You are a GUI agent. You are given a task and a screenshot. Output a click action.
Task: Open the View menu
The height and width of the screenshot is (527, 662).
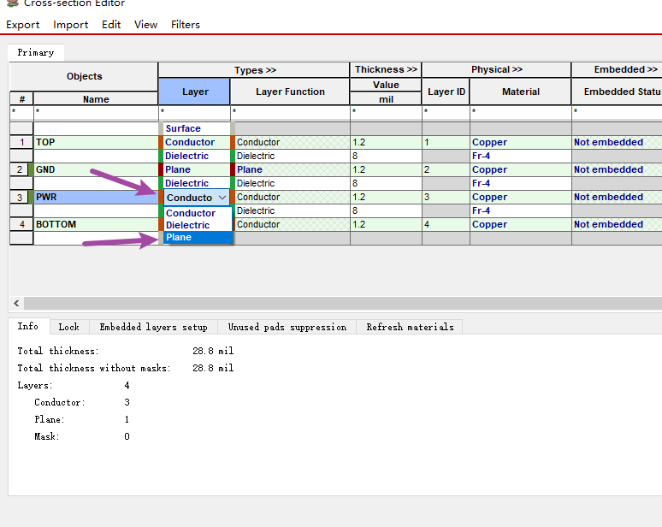[145, 25]
